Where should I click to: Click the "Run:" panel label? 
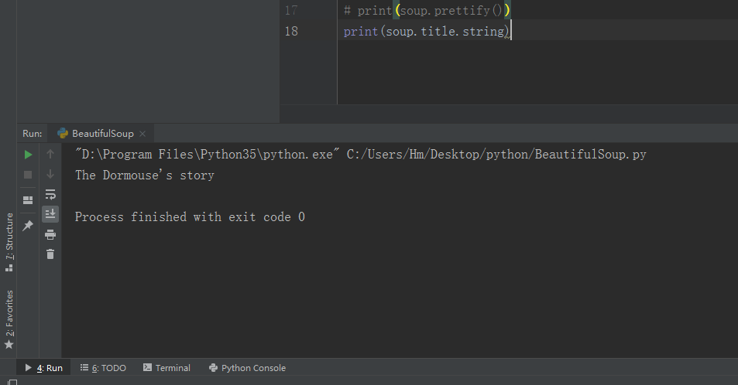tap(32, 134)
